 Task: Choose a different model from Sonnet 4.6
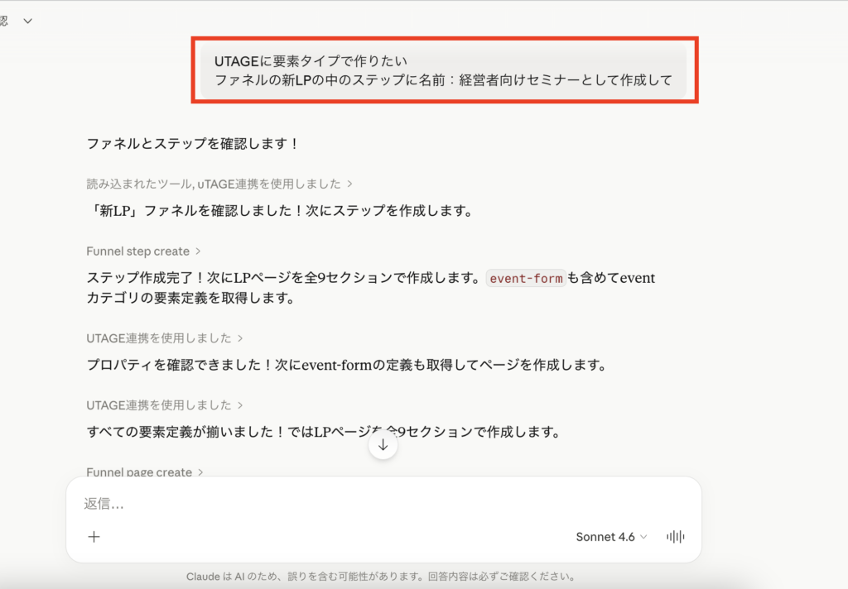coord(611,537)
